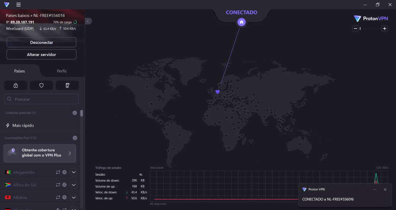Click the 126 KB/s graph scale label
Screen dimensions: 396x210
tap(382, 168)
